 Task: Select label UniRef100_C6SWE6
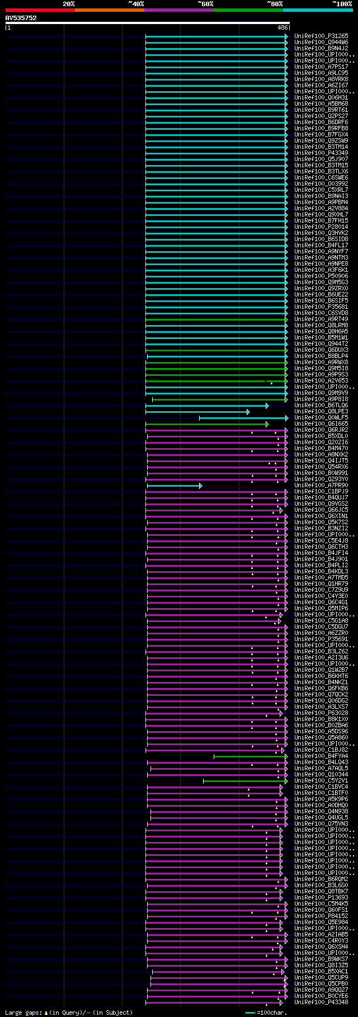coord(321,178)
